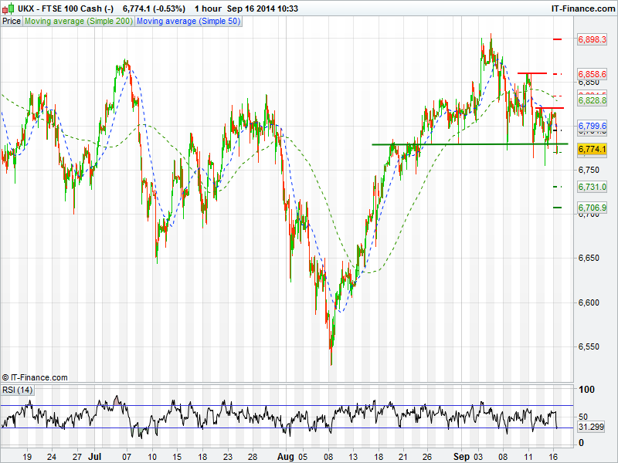Select the red 6,898.3 price level tag

592,39
